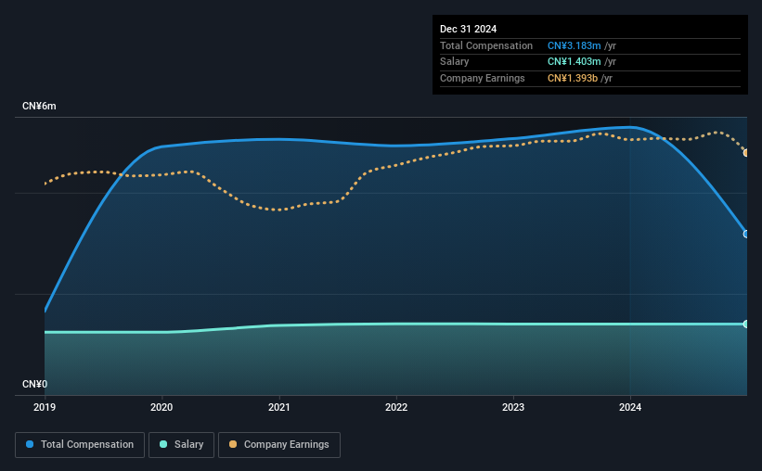Click the tooltip Total Compensation row label

click(486, 45)
